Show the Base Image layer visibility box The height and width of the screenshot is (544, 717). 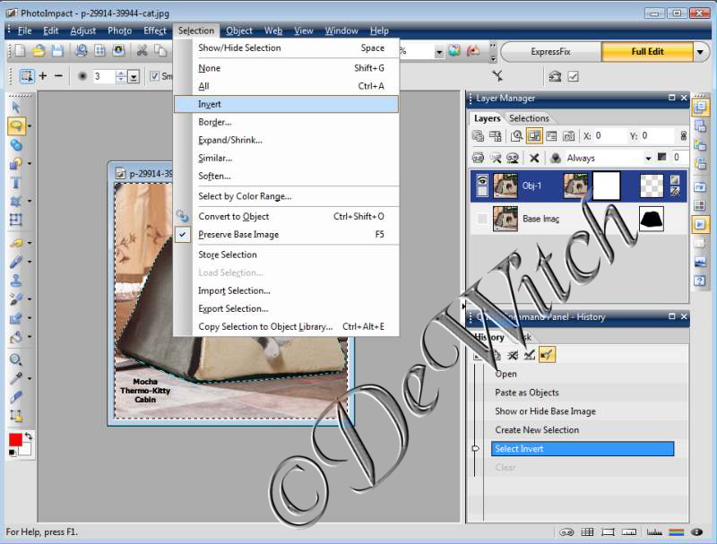tap(482, 219)
